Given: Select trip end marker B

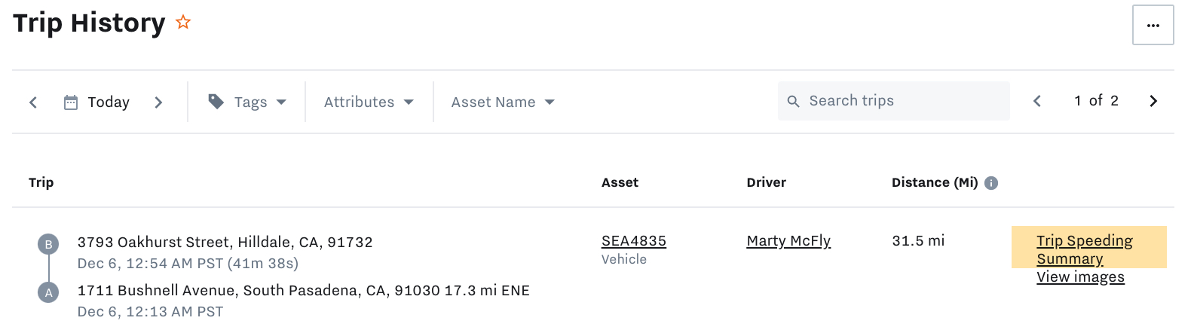Looking at the screenshot, I should tap(48, 244).
